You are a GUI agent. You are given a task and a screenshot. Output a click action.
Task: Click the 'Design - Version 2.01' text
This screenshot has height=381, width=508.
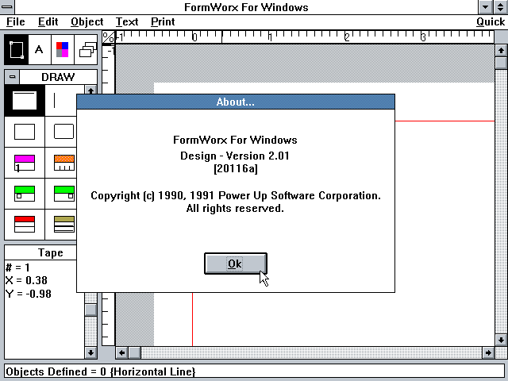point(235,156)
